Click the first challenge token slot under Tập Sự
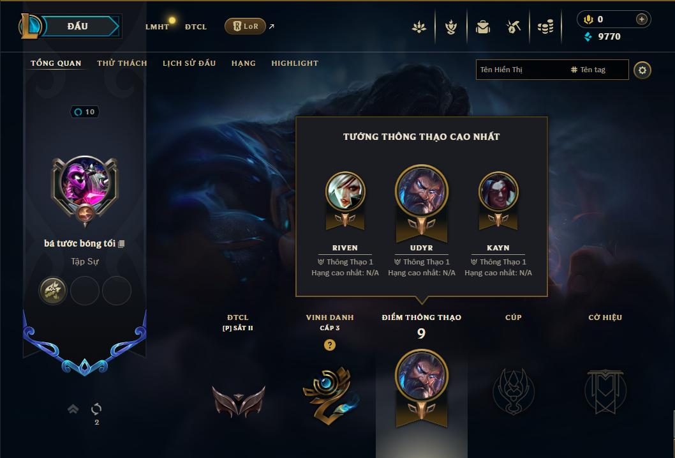Image resolution: width=675 pixels, height=458 pixels. [x=52, y=291]
